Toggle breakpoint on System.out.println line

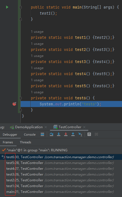(x=14, y=104)
